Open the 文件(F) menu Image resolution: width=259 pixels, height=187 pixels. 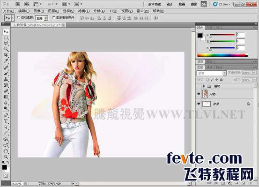click(x=9, y=11)
